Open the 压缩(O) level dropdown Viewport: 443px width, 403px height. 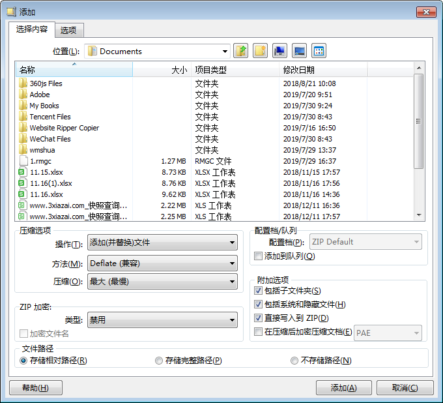[x=162, y=282]
